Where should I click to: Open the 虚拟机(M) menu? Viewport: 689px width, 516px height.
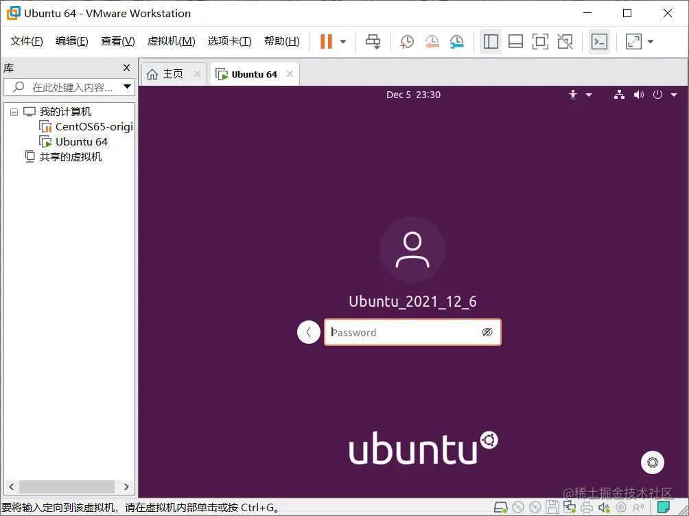coord(171,41)
